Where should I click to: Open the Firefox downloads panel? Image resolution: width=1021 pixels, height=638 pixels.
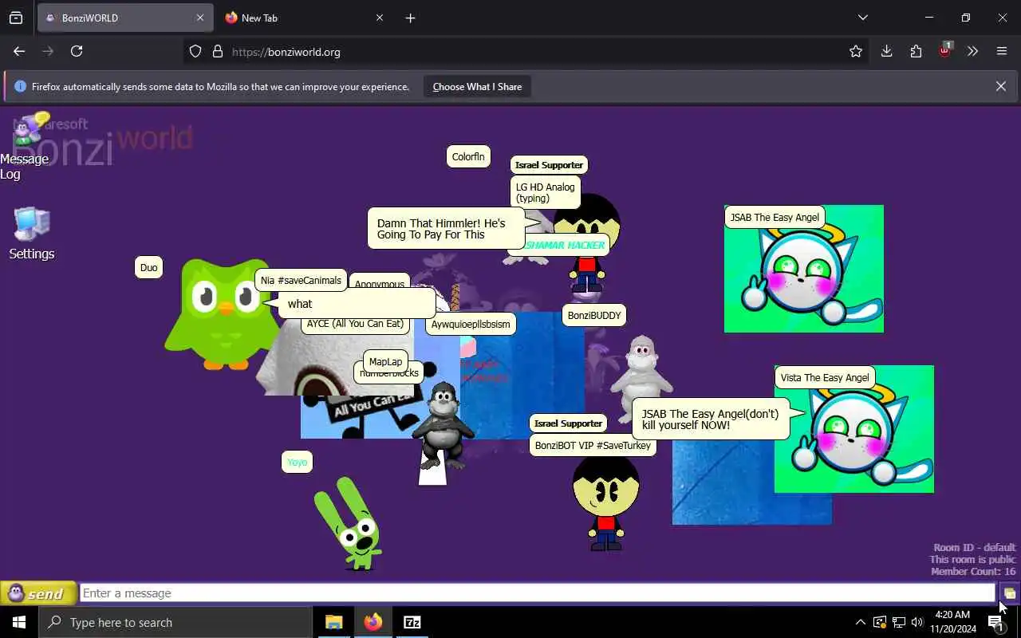click(886, 51)
